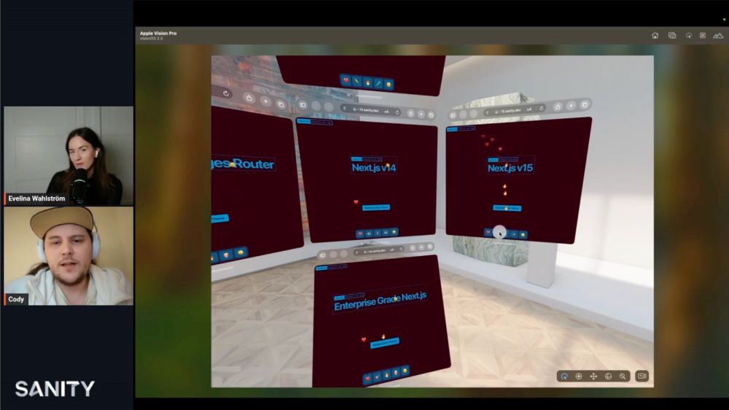Click heart reaction on Enterprise Grade Next.js window
The width and height of the screenshot is (729, 410).
[x=367, y=379]
